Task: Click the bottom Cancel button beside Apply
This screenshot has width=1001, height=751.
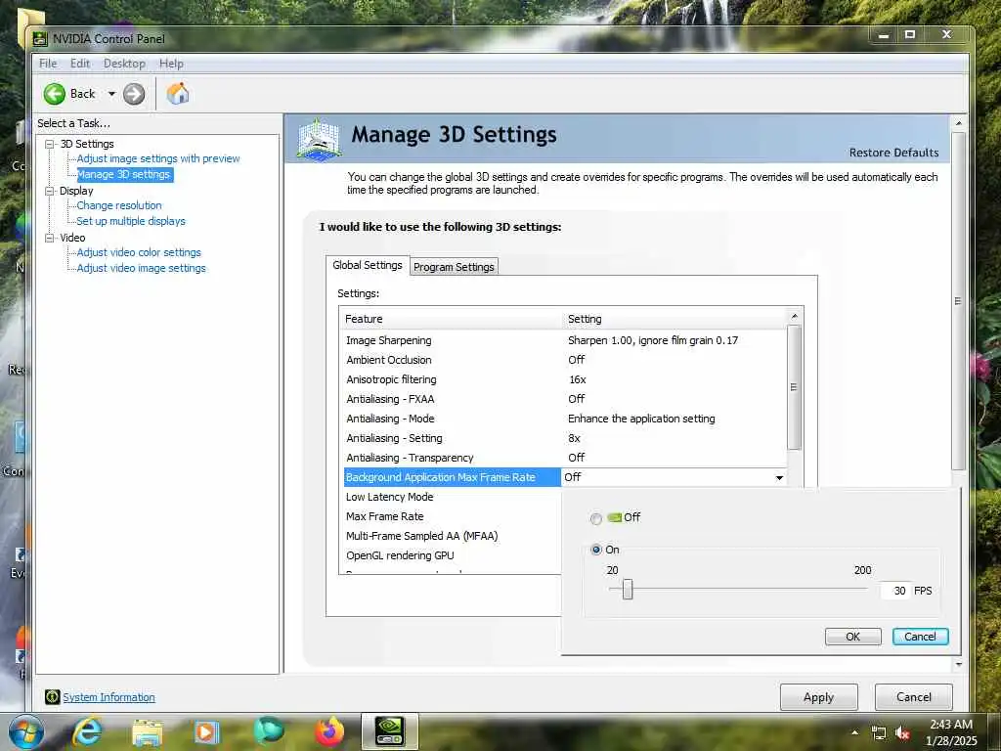Action: pos(914,696)
